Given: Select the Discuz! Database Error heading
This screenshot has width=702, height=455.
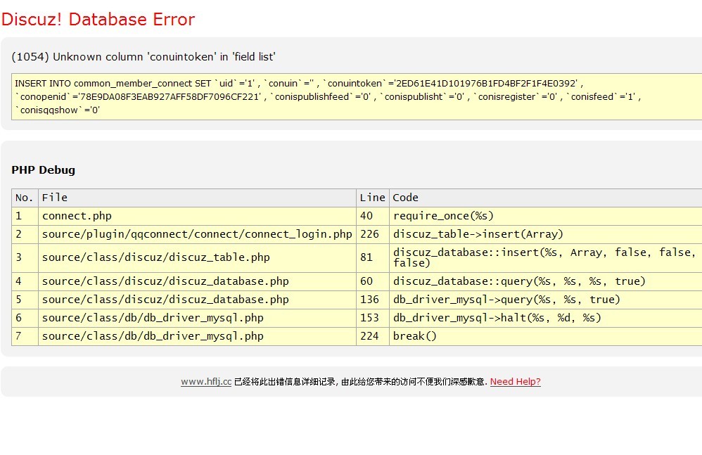Looking at the screenshot, I should coord(98,19).
